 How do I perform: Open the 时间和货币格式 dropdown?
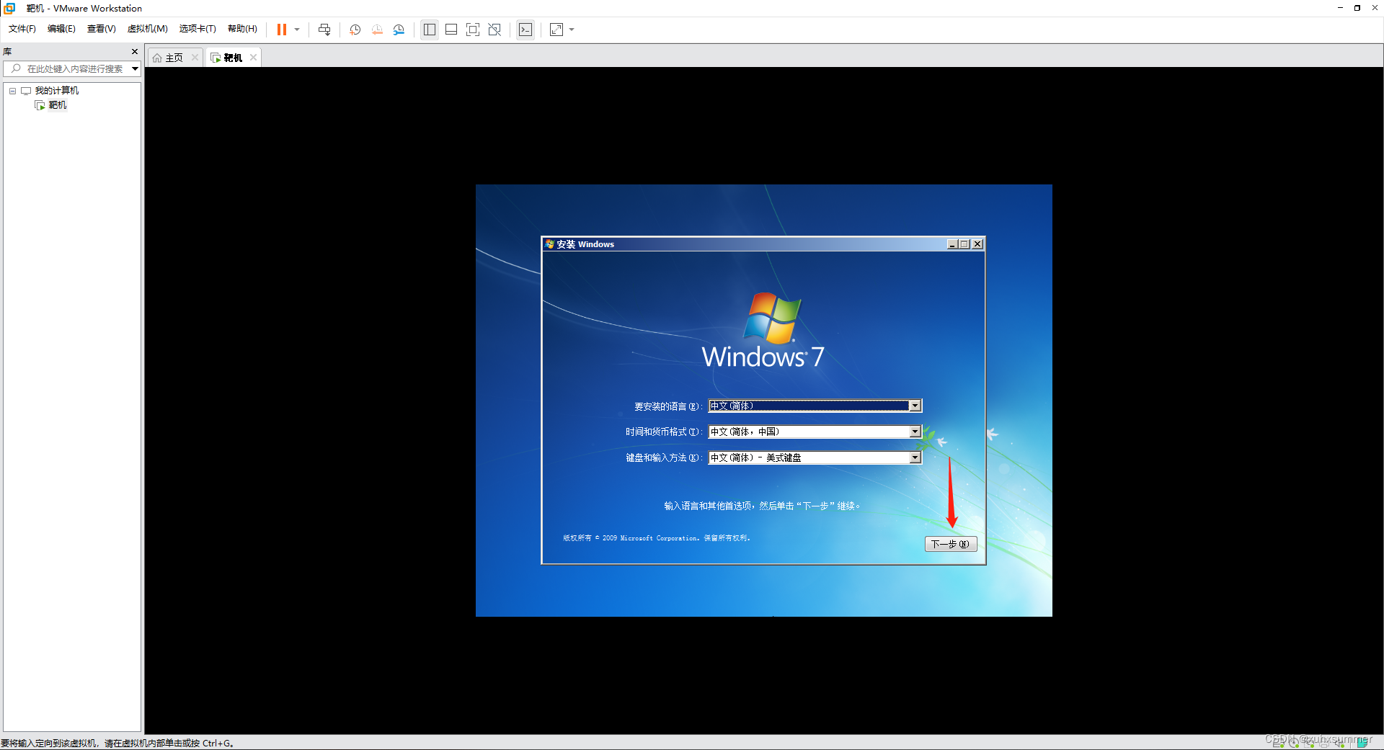915,432
